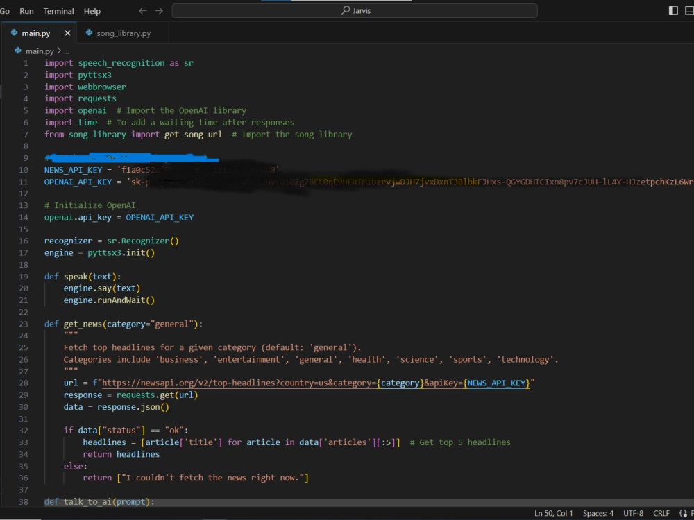694x520 pixels.
Task: Change the CRLF end-of-line sequence
Action: pos(661,513)
